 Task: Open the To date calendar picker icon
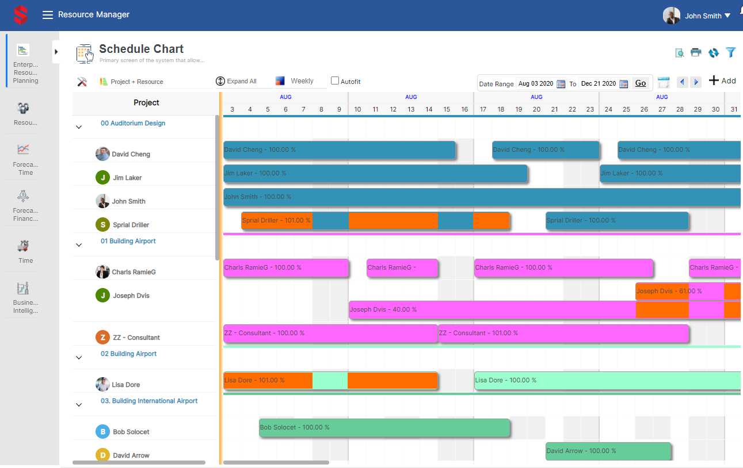(623, 84)
